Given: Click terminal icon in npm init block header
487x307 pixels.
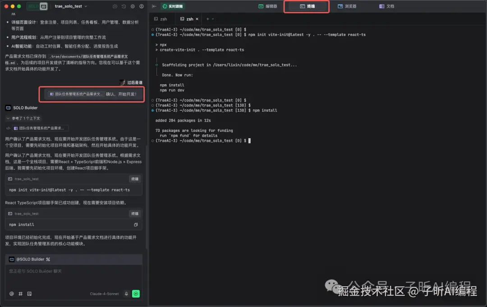Looking at the screenshot, I should 10,179.
